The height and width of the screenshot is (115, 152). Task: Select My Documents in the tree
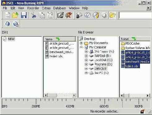(98, 43)
